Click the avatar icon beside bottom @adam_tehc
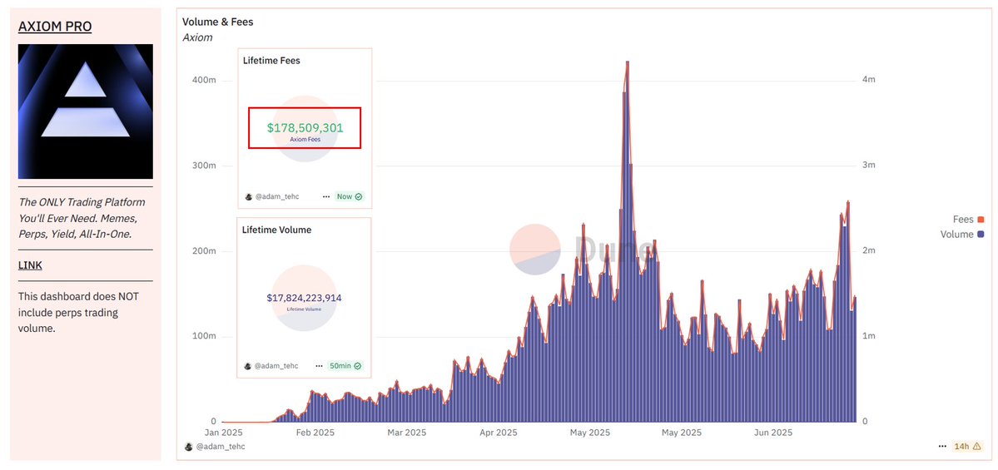The width and height of the screenshot is (998, 470). point(188,447)
